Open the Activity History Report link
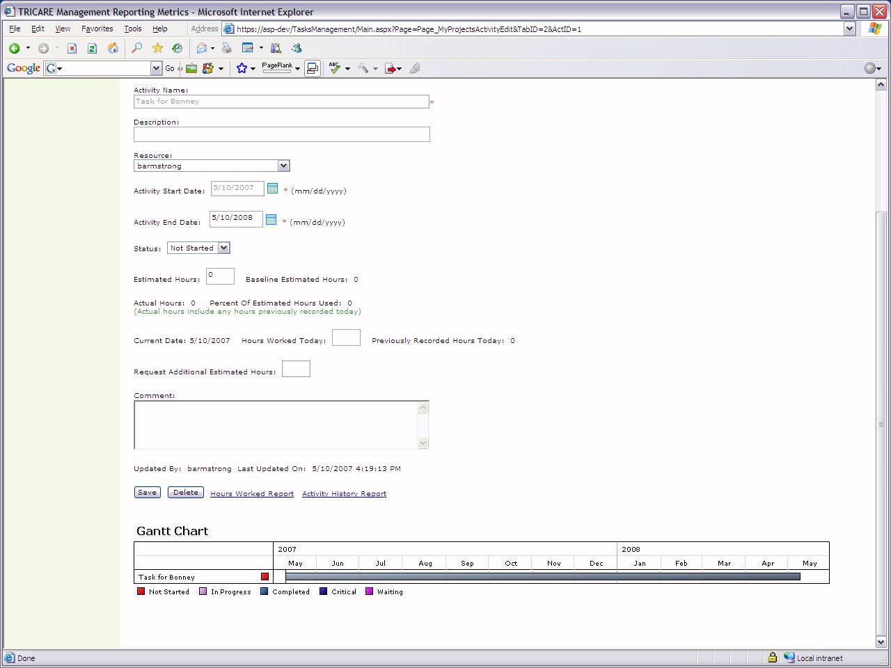 click(344, 494)
